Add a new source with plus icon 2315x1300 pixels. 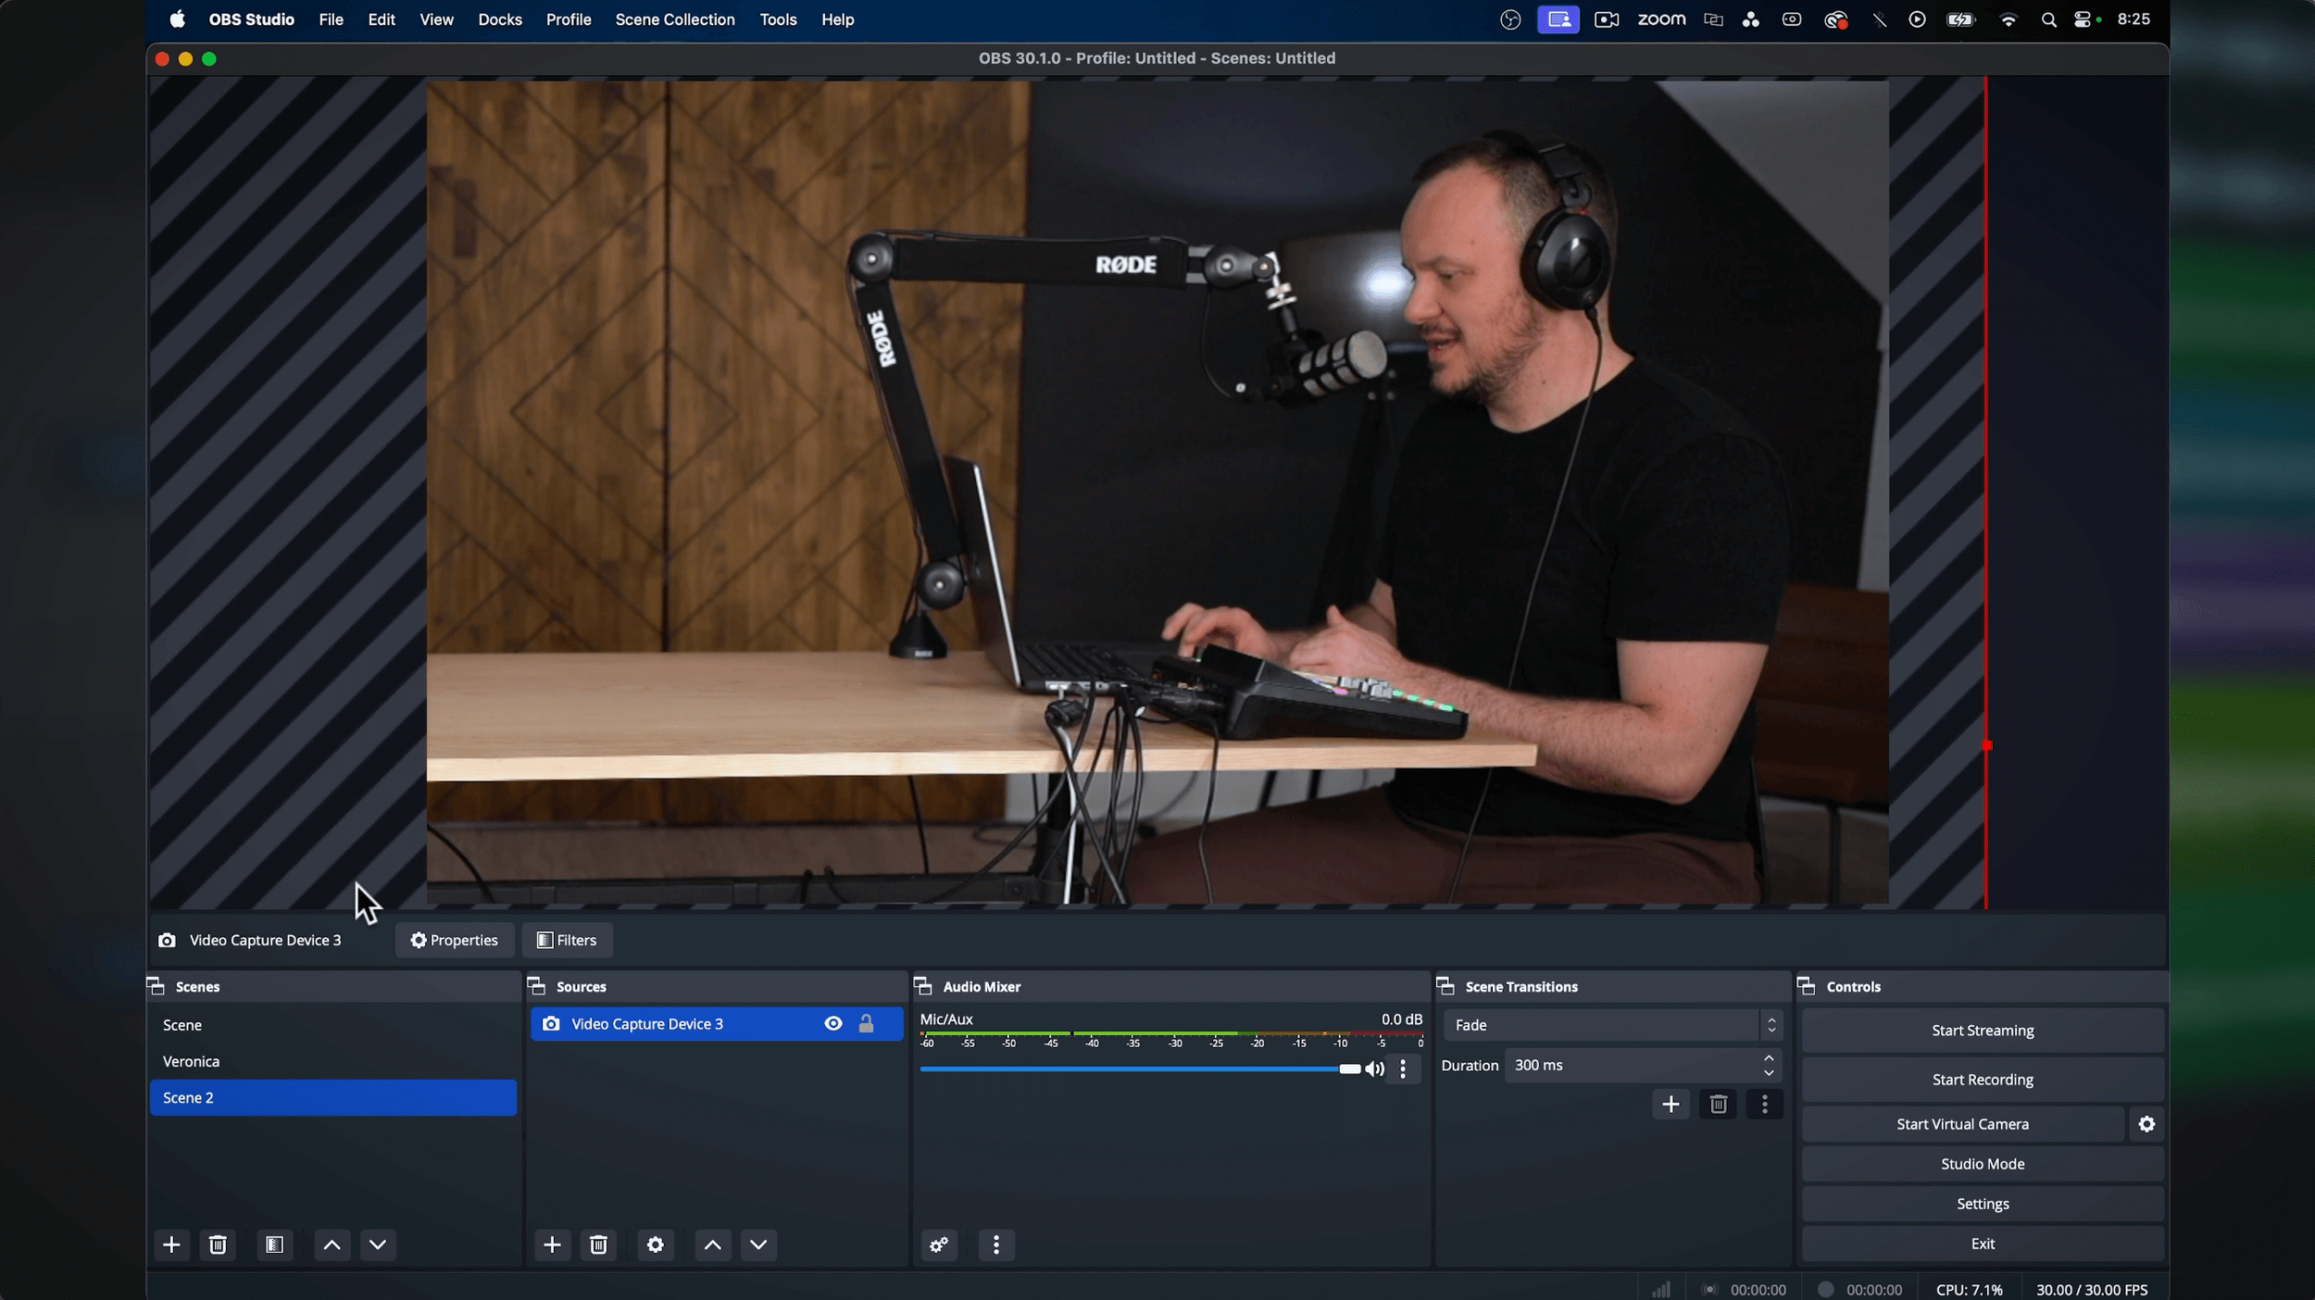point(552,1244)
